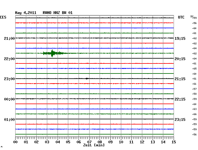Click the 15 minute label on the Zeit axis
The width and height of the screenshot is (198, 150).
tap(174, 142)
